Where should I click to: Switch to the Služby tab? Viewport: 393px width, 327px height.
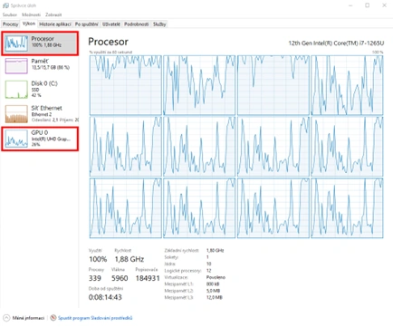159,24
